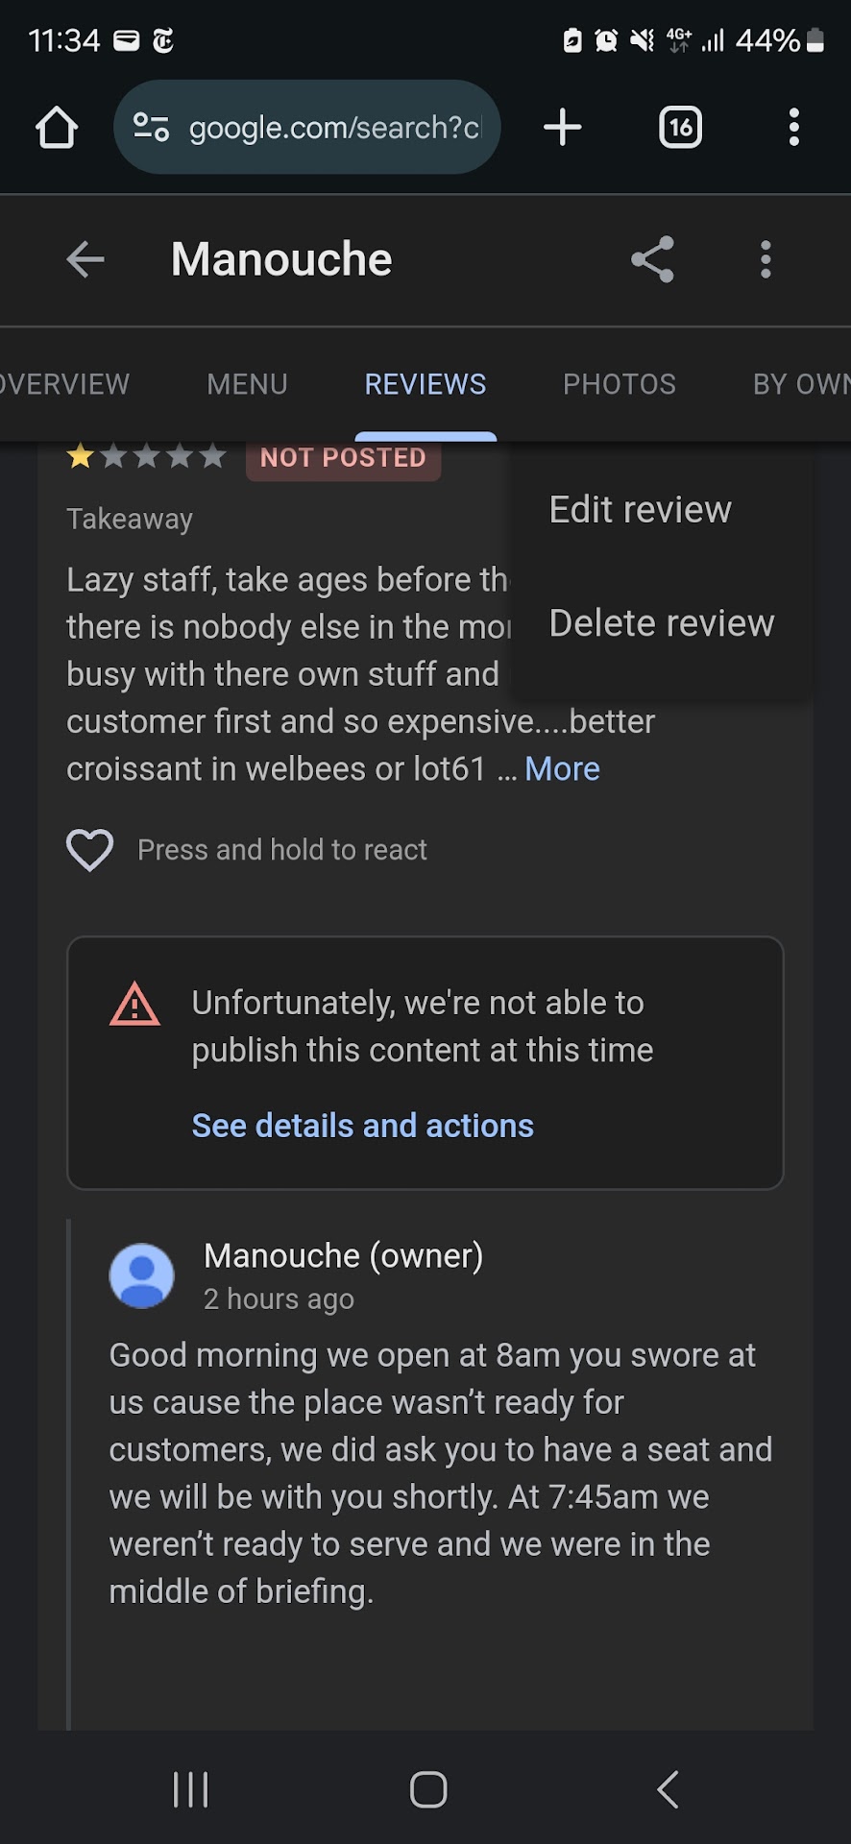
Task: Switch to the Overview tab
Action: [64, 384]
